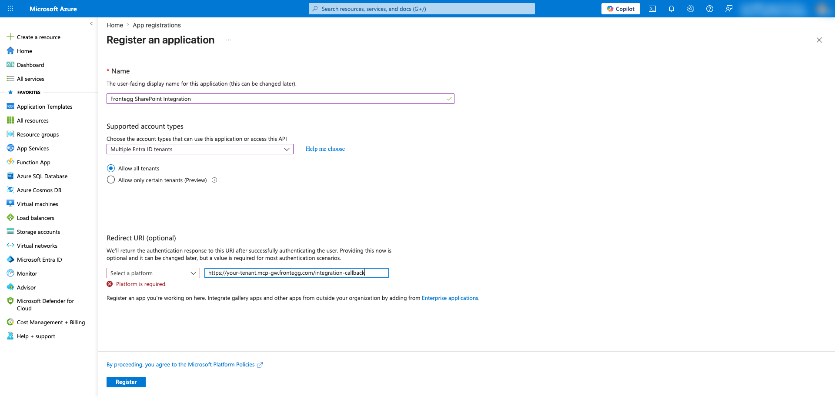Open Storage accounts in sidebar
The image size is (835, 396).
click(x=38, y=232)
